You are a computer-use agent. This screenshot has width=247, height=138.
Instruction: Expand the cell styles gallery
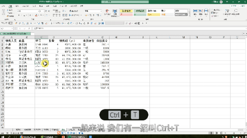tap(189, 15)
